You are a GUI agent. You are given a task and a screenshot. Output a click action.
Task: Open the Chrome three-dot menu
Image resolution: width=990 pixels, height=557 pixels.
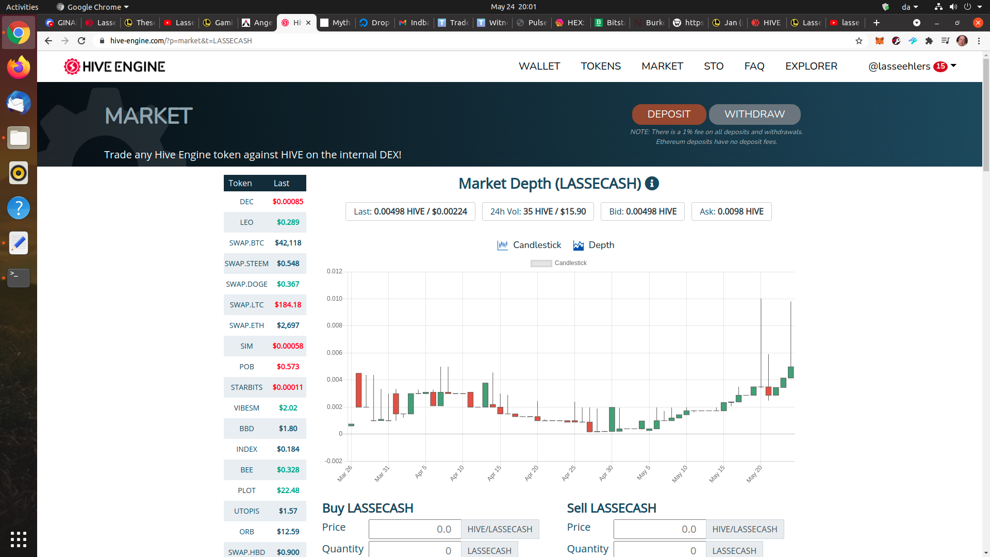(979, 41)
